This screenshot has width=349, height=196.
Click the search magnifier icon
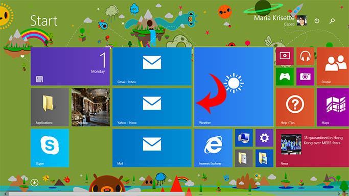[x=332, y=21]
